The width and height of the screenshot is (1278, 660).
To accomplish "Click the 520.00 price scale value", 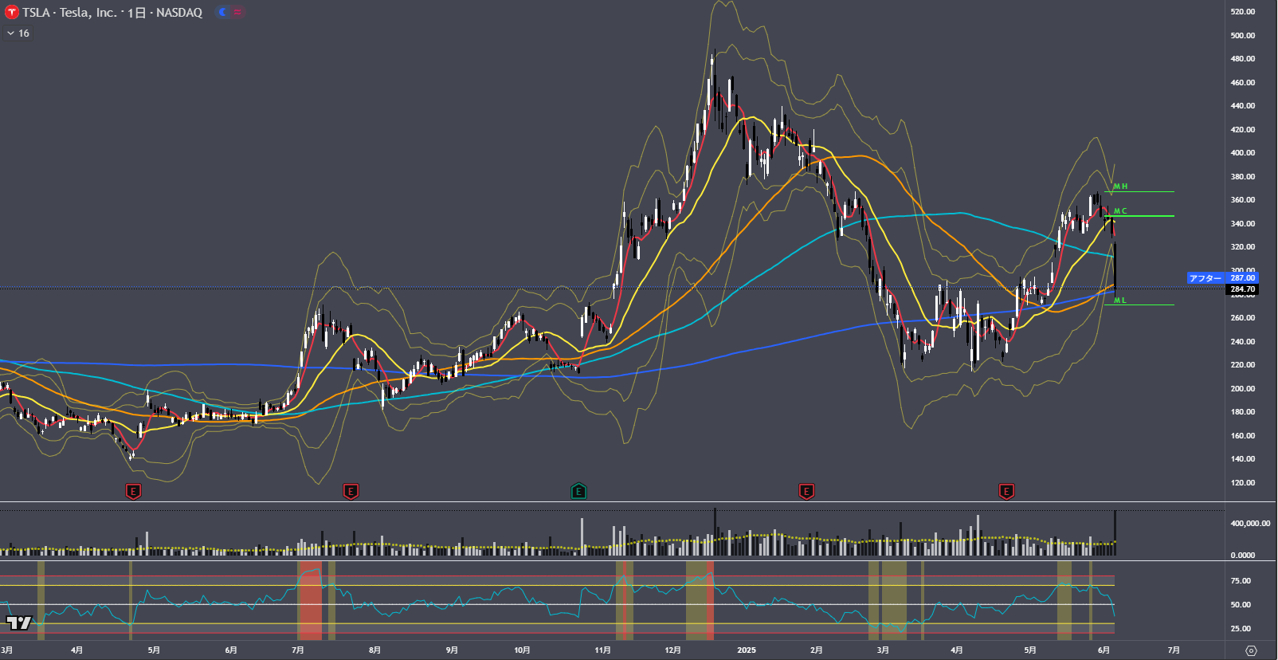I will point(1242,12).
